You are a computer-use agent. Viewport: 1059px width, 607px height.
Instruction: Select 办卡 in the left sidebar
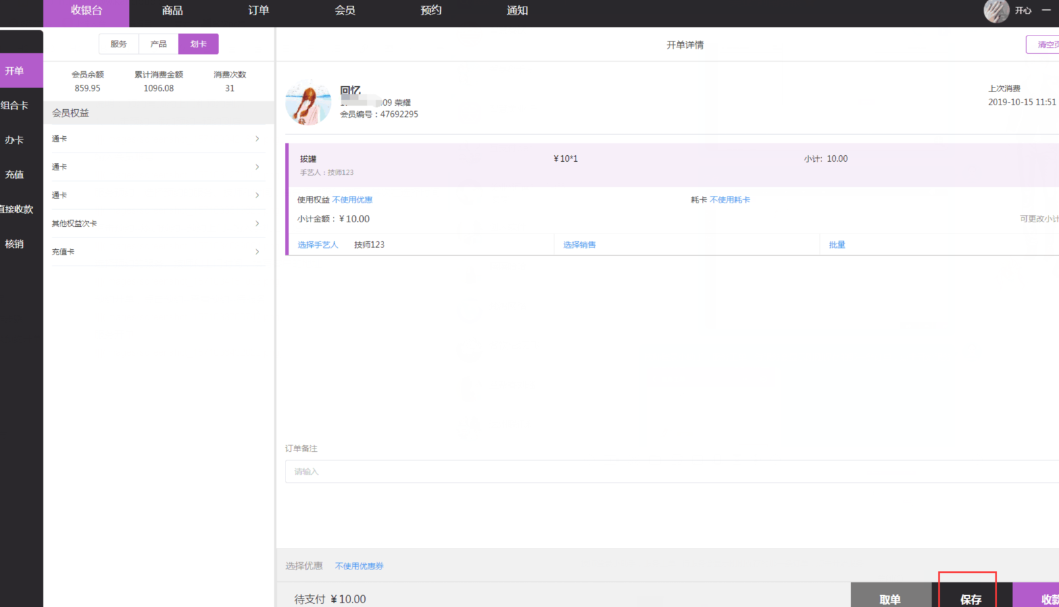point(14,140)
